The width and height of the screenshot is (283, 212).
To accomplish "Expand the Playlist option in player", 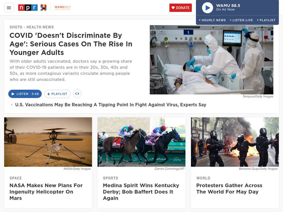I will 266,20.
